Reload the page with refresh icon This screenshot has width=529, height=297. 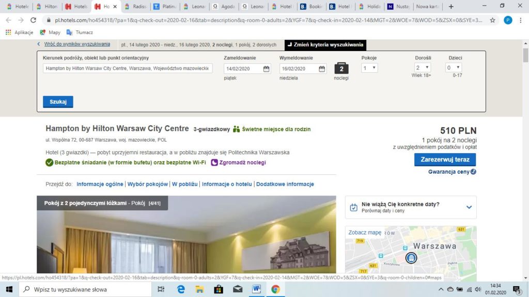click(33, 20)
